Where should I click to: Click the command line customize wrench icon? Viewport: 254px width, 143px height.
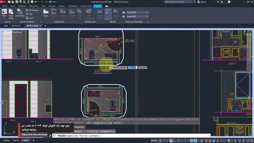coord(50,135)
